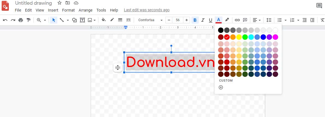Screen dimensions: 325x117
Task: Click the Decrease indent icon
Action: pos(305,20)
